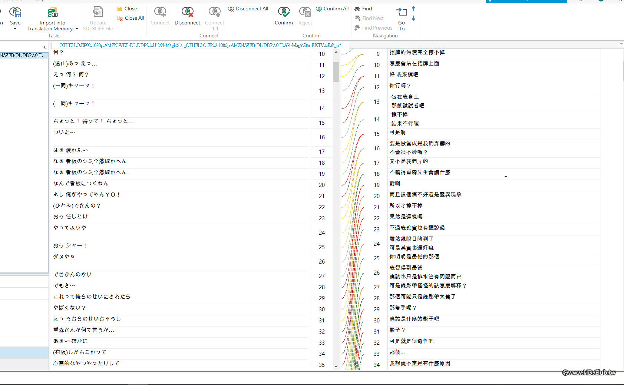Image resolution: width=624 pixels, height=385 pixels.
Task: Select source segment 'よし 俺がやってやんＹＯ！'
Action: point(180,196)
